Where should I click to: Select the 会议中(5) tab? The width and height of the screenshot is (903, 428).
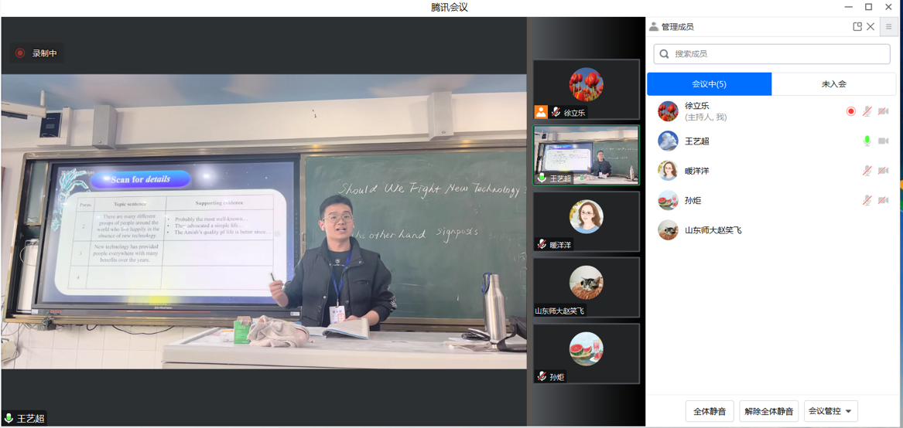click(709, 84)
